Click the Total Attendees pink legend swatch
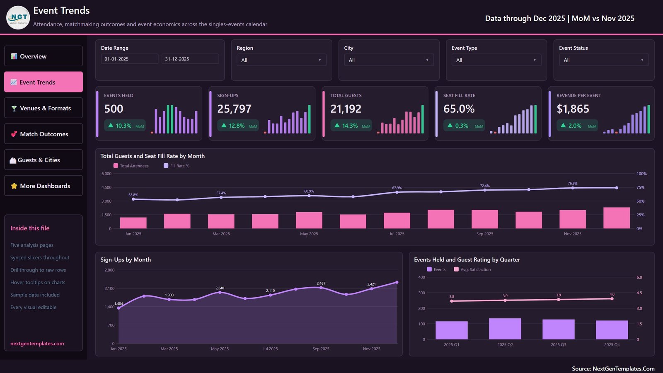 116,166
